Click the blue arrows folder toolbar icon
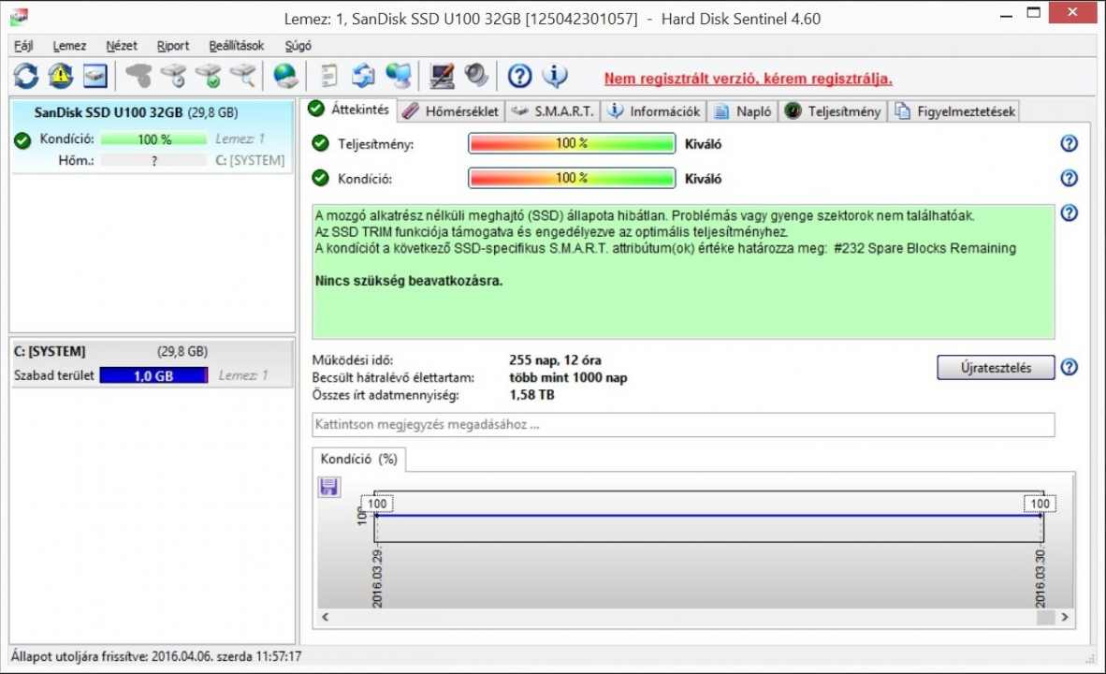The width and height of the screenshot is (1106, 674). tap(364, 76)
